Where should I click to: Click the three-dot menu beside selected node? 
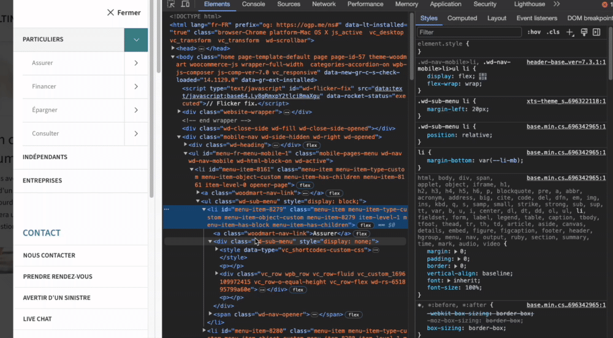167,209
